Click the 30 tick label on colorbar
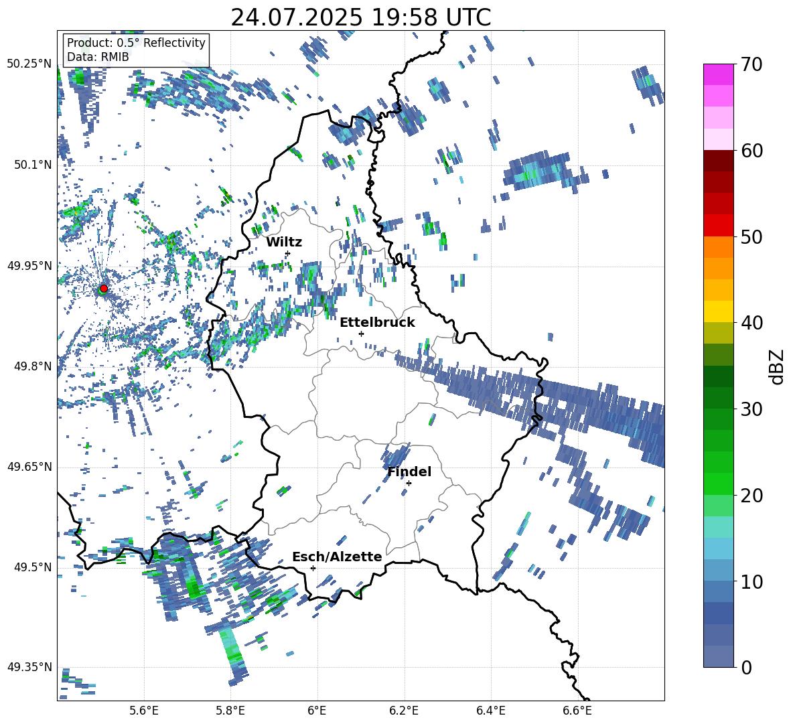This screenshot has width=793, height=724. (x=751, y=409)
